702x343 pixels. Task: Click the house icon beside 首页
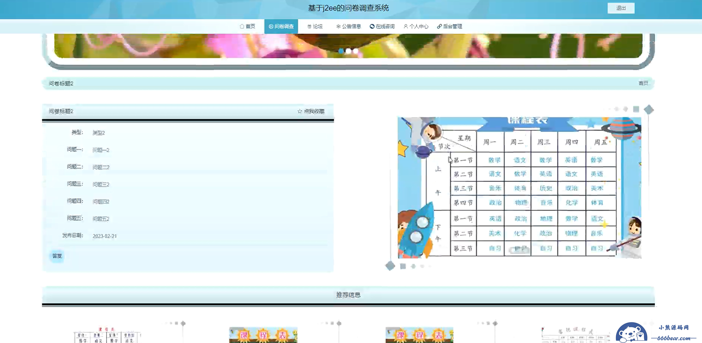242,26
